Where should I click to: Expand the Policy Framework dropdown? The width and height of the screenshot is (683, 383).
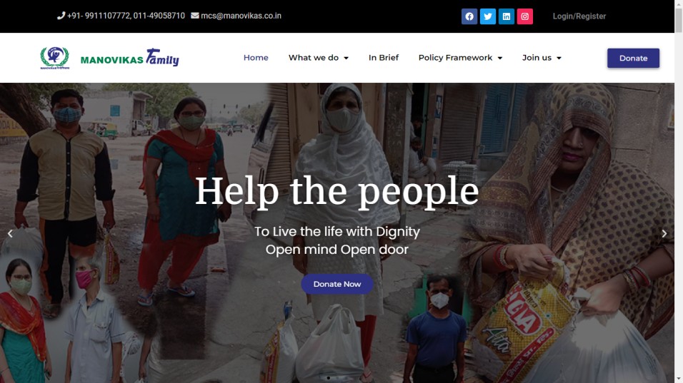pos(460,58)
